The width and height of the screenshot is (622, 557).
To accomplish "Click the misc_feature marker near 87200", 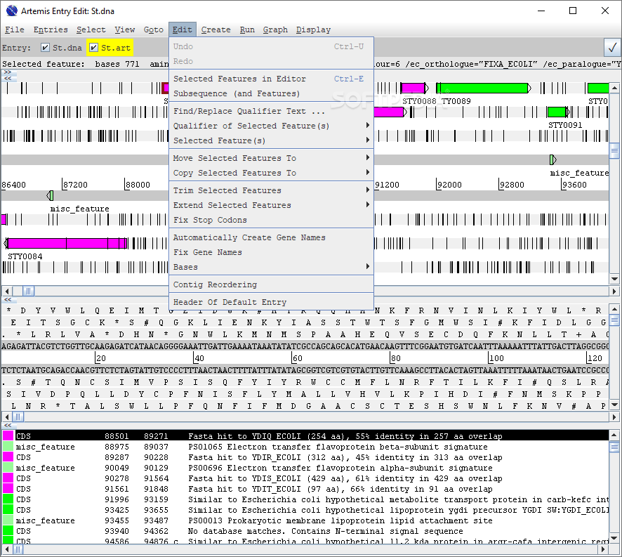I will click(x=50, y=195).
